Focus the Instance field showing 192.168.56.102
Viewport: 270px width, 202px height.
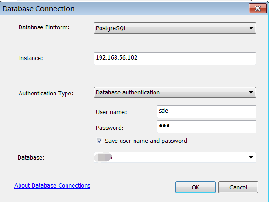tap(175, 59)
